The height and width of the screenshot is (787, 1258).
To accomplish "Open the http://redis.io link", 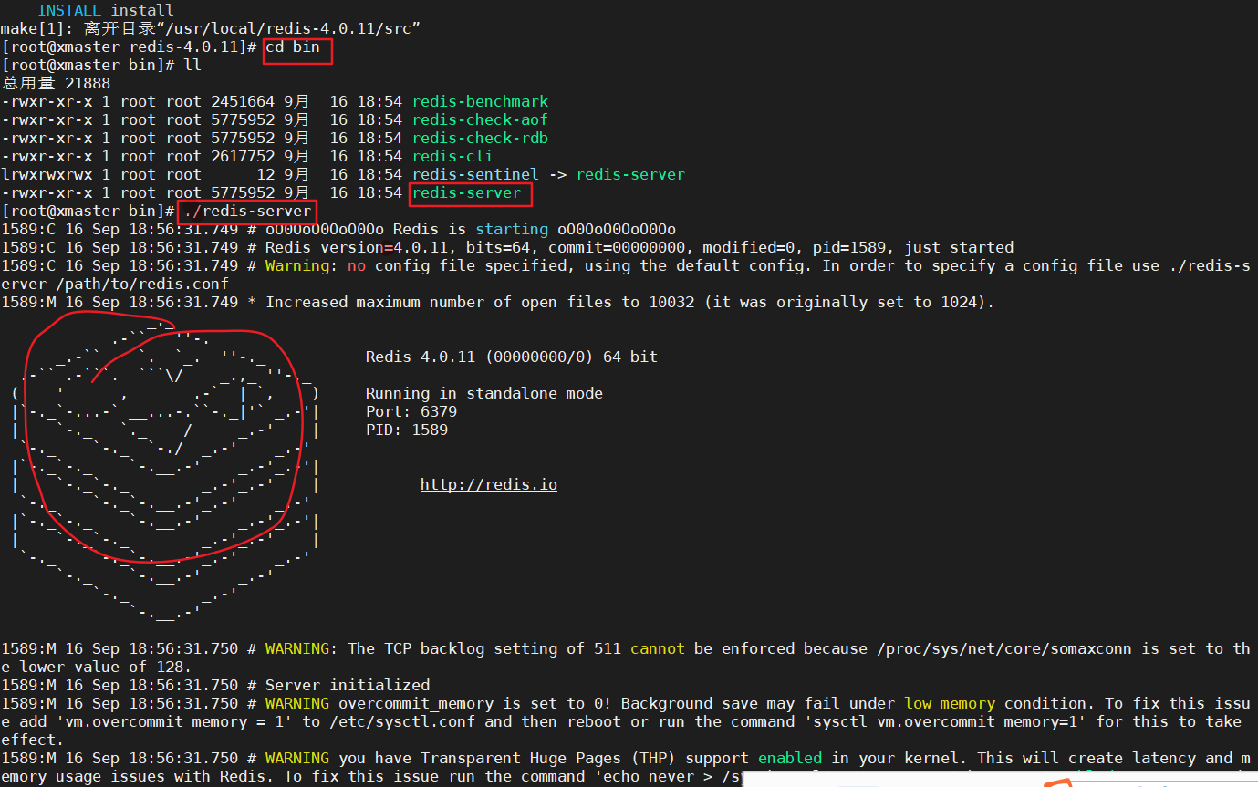I will pos(489,484).
